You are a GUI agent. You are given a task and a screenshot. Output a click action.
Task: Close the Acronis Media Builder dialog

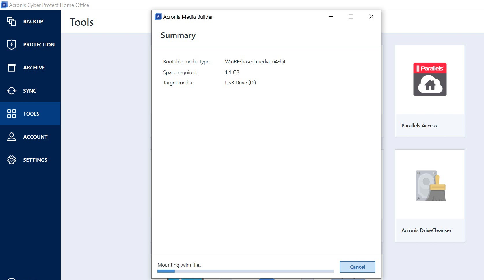[x=371, y=17]
